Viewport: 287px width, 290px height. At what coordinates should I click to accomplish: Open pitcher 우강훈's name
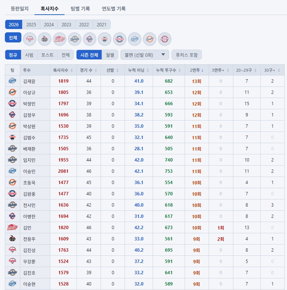click(29, 261)
